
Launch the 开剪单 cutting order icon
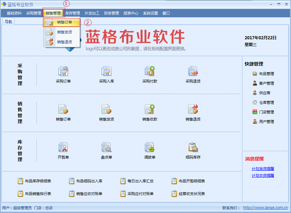click(x=63, y=147)
